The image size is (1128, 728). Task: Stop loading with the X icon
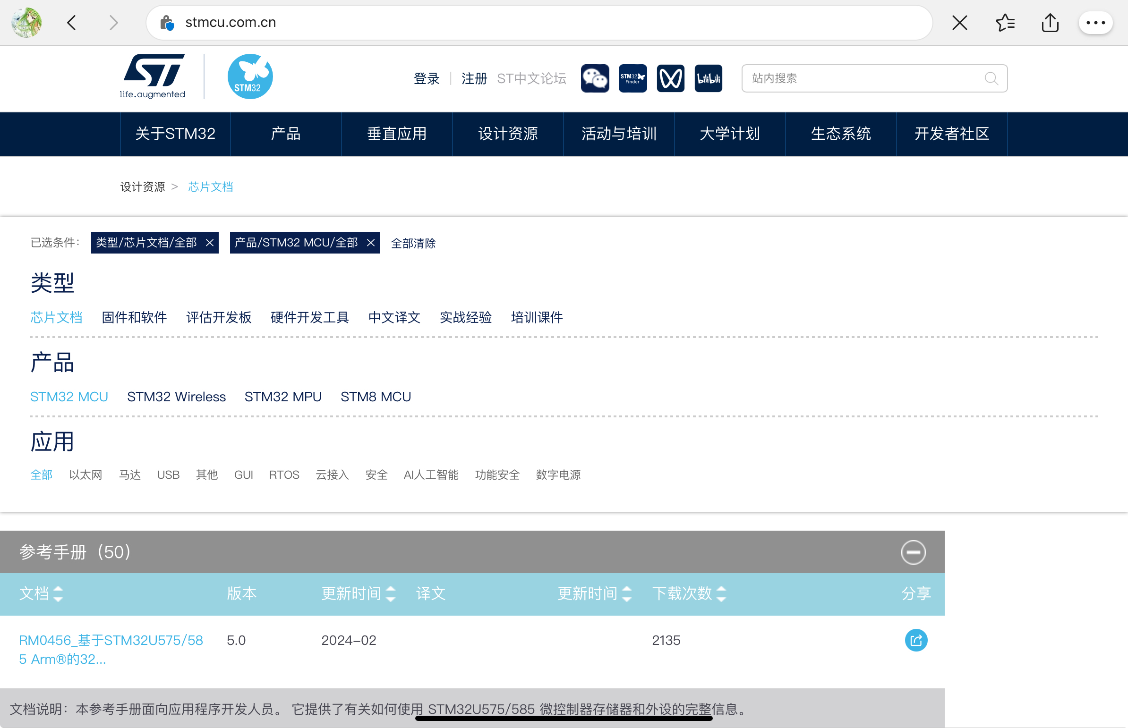(960, 23)
